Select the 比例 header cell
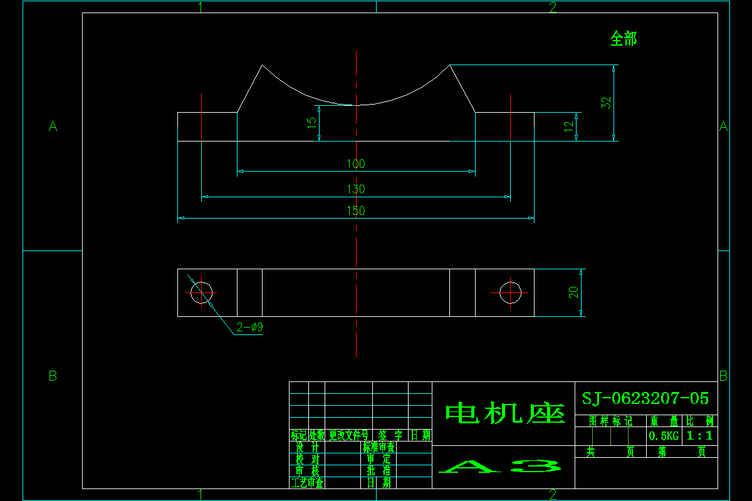The width and height of the screenshot is (752, 501). tap(700, 421)
